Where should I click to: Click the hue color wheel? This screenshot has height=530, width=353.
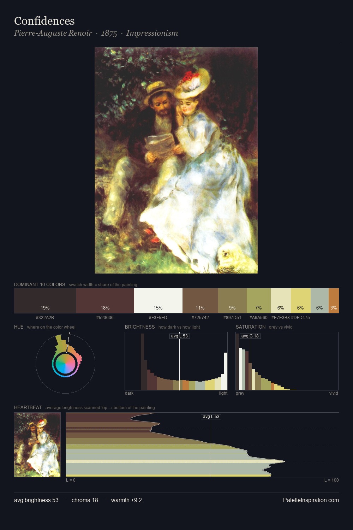[65, 364]
